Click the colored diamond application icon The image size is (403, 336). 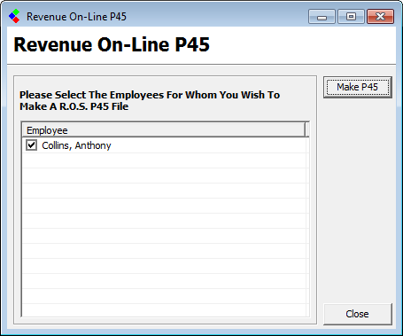click(x=14, y=16)
